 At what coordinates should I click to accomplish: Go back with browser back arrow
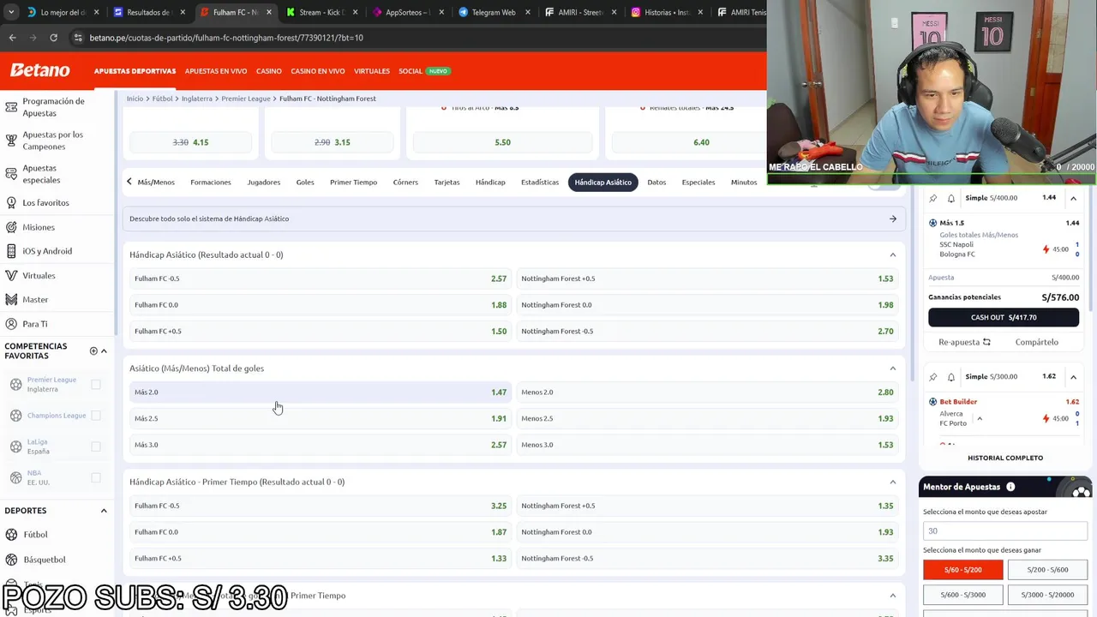12,38
